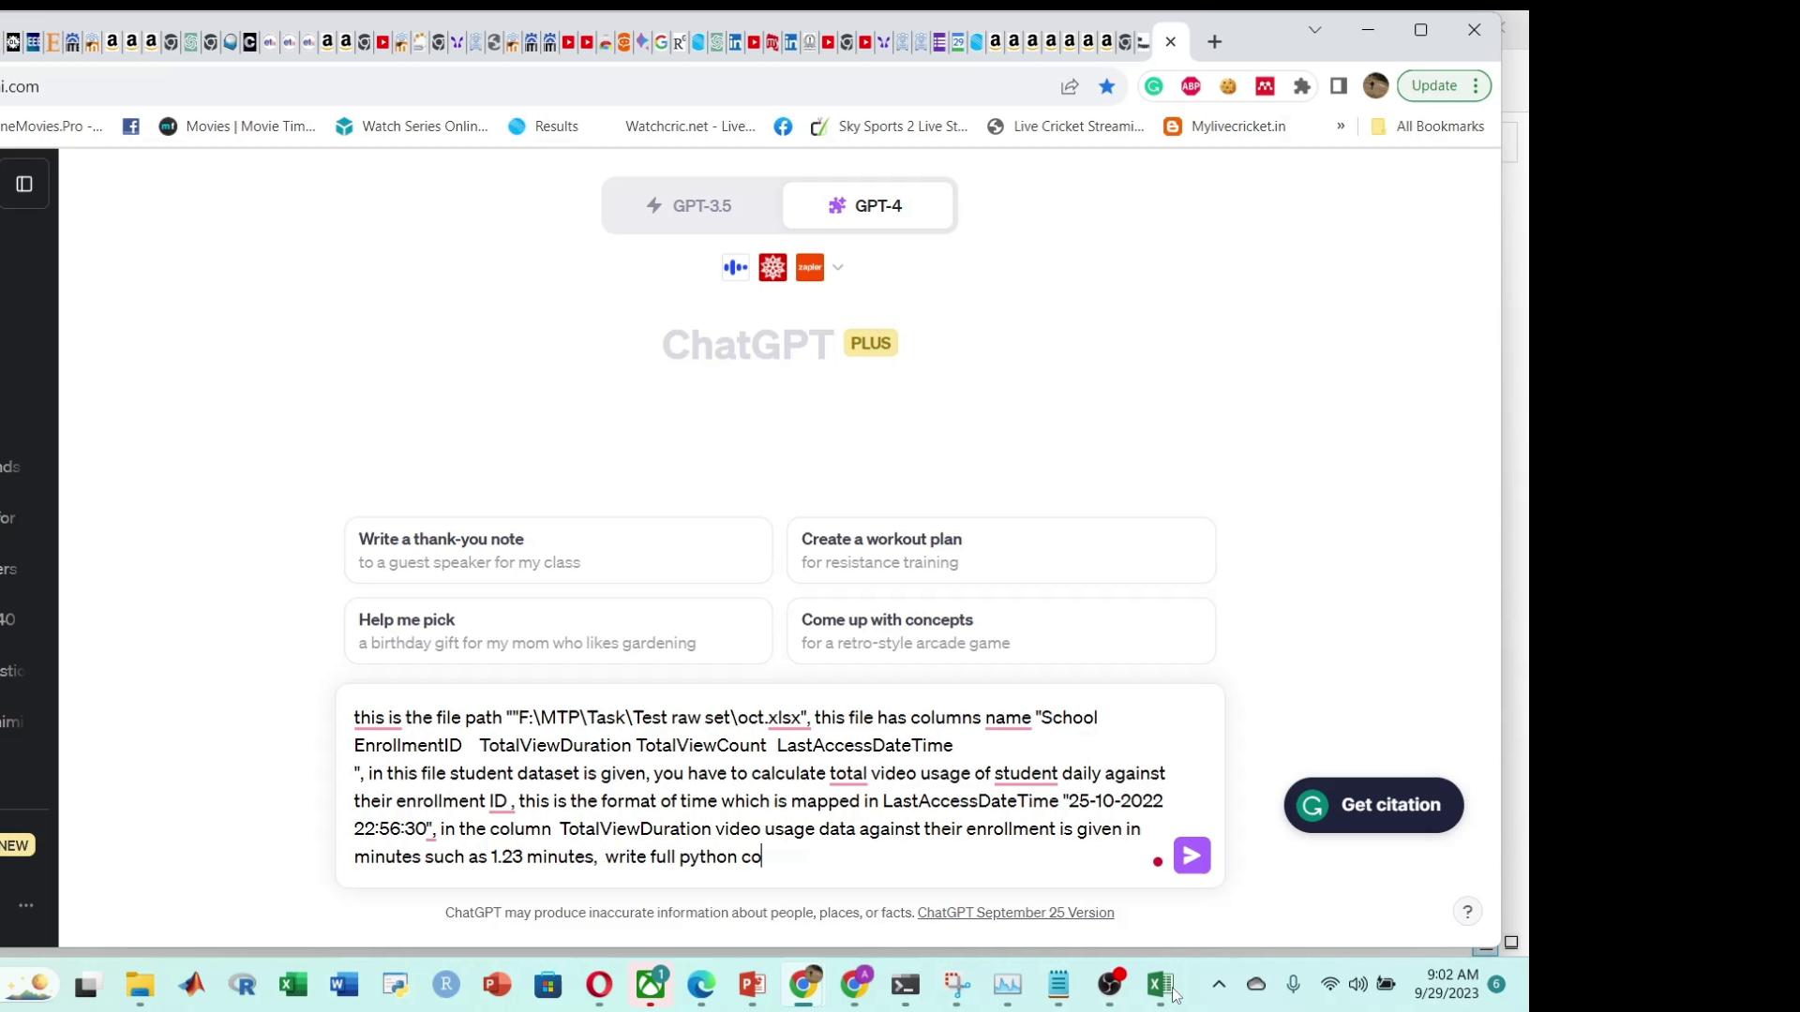The height and width of the screenshot is (1012, 1800).
Task: Send the message with purple arrow button
Action: coord(1192,856)
